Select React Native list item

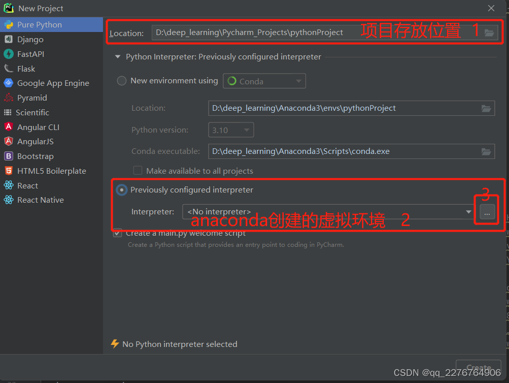pos(52,200)
